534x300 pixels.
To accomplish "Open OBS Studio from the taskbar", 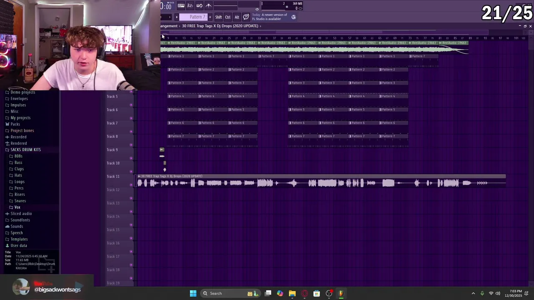I will click(329, 293).
